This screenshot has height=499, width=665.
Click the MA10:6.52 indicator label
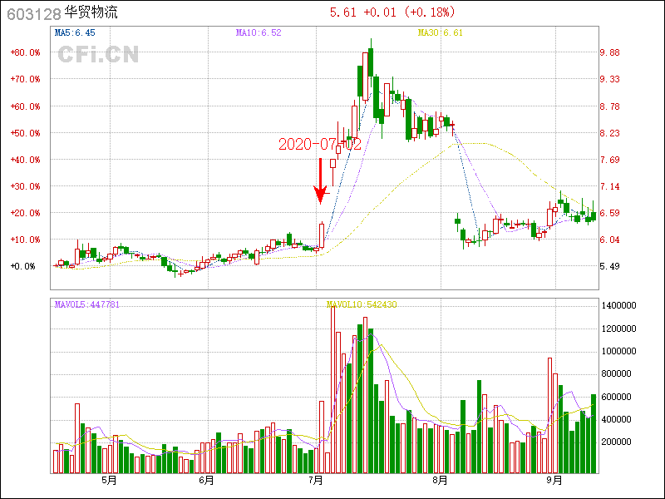coord(259,32)
